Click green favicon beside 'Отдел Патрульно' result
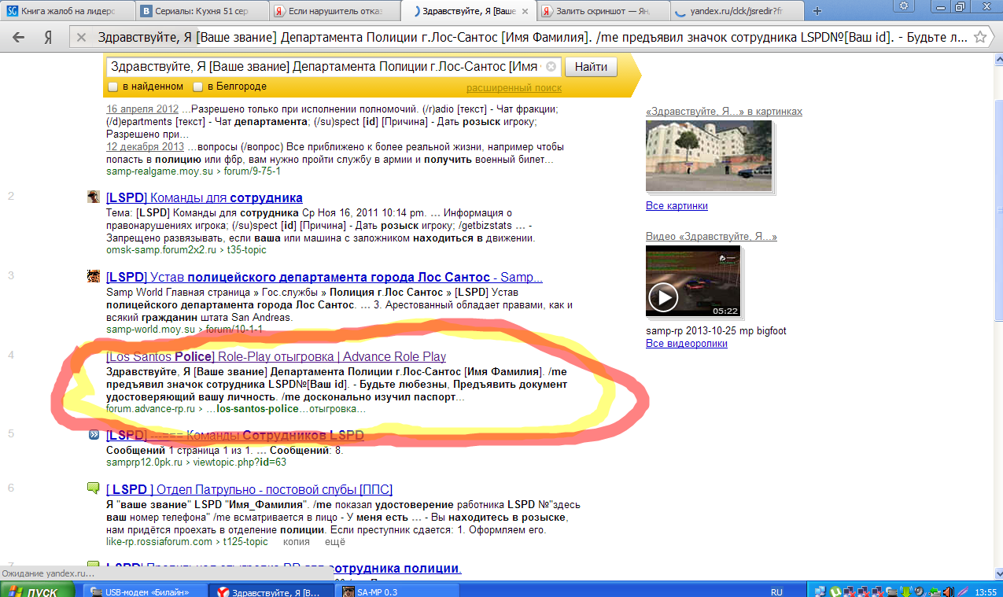 click(94, 488)
